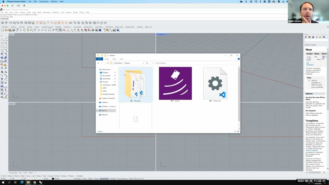Click the taskbar search magnifier icon
Image resolution: width=329 pixels, height=185 pixels.
point(9,182)
